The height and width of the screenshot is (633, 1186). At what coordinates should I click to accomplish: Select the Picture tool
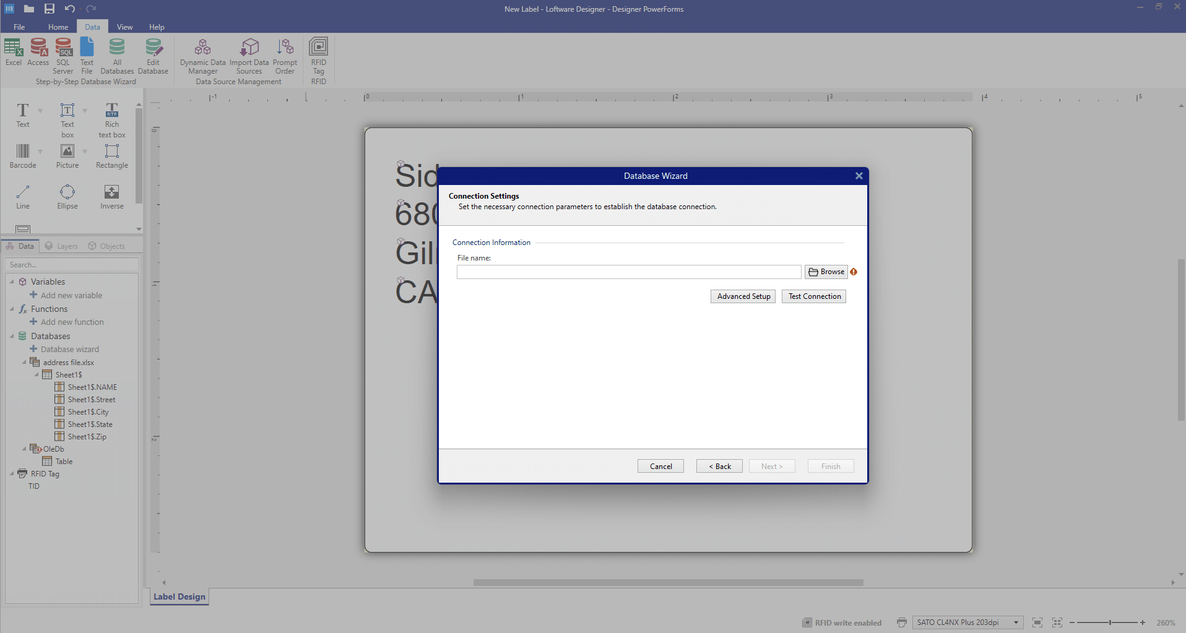click(x=68, y=156)
